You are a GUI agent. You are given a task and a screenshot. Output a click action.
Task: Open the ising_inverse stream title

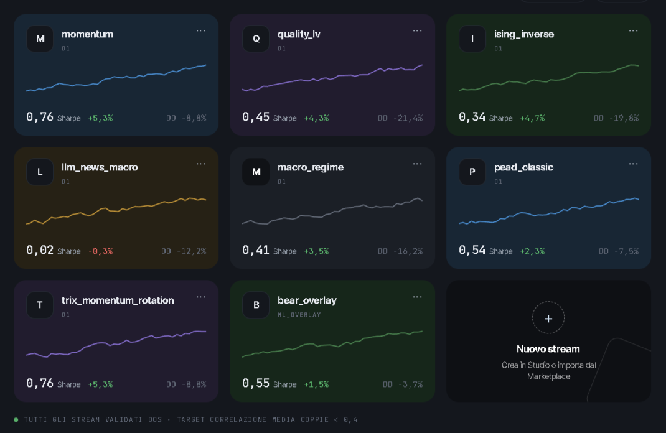click(x=524, y=34)
